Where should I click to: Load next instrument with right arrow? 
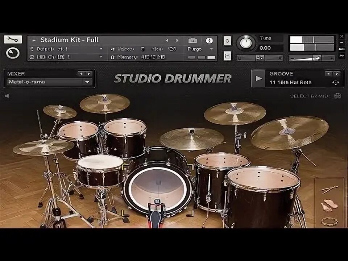pyautogui.click(x=177, y=40)
